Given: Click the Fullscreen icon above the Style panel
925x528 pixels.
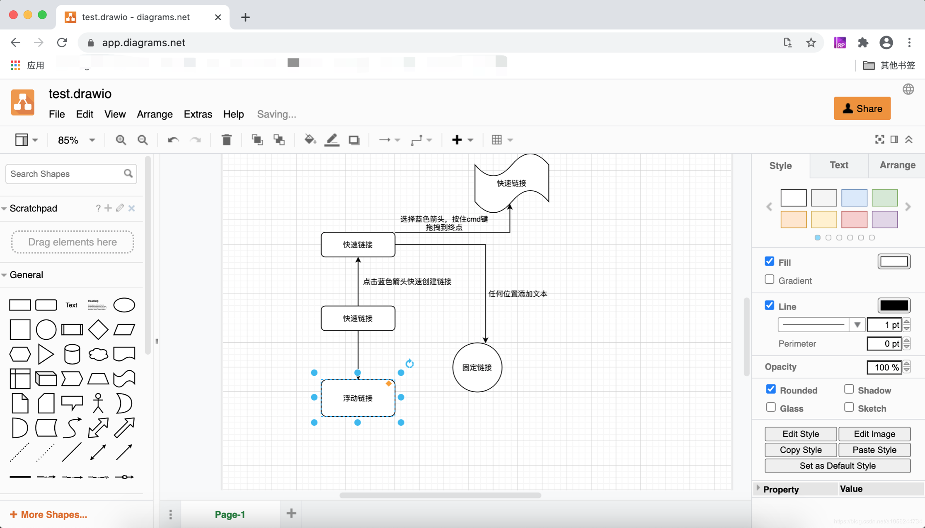Looking at the screenshot, I should point(879,139).
